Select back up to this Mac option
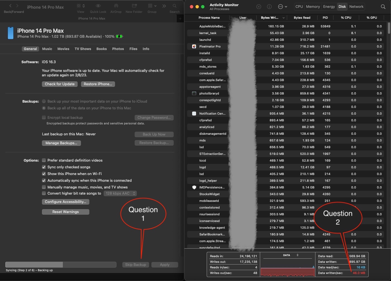This screenshot has width=391, height=281. coord(44,108)
